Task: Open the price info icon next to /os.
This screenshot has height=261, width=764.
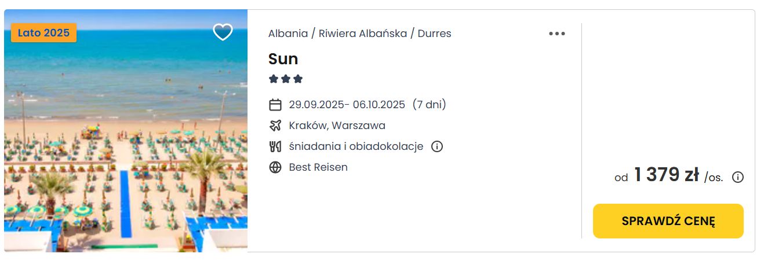Action: pos(737,177)
